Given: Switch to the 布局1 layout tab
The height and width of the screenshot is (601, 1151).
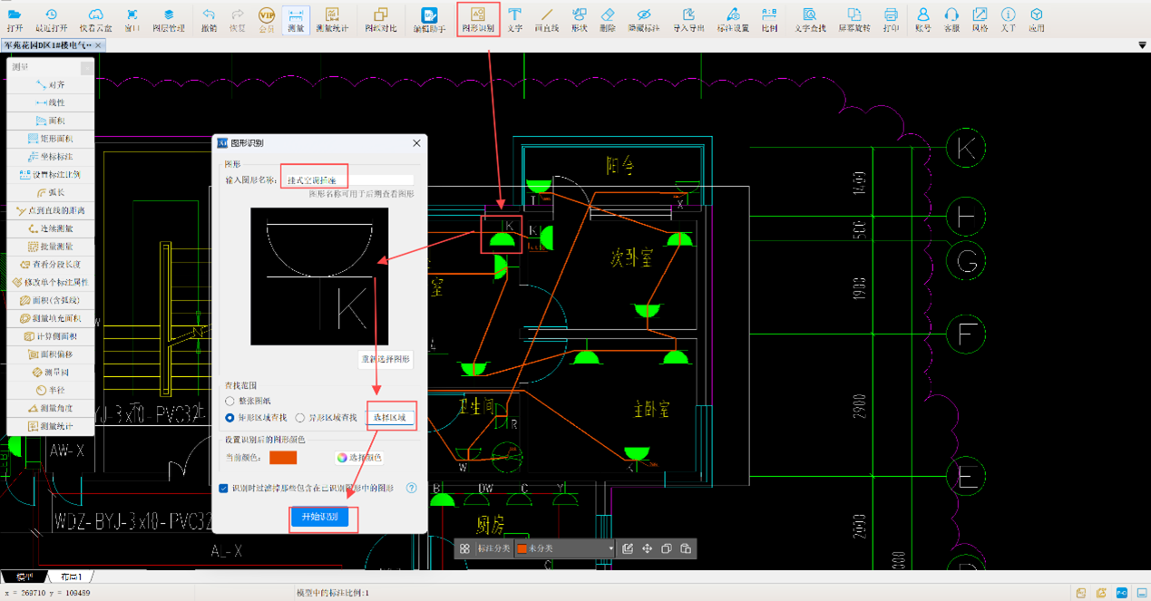Looking at the screenshot, I should pyautogui.click(x=71, y=577).
